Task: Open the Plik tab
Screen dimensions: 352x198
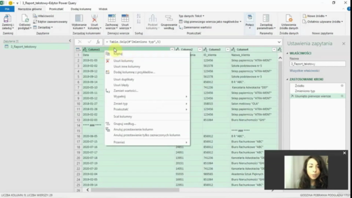Action: coord(7,9)
